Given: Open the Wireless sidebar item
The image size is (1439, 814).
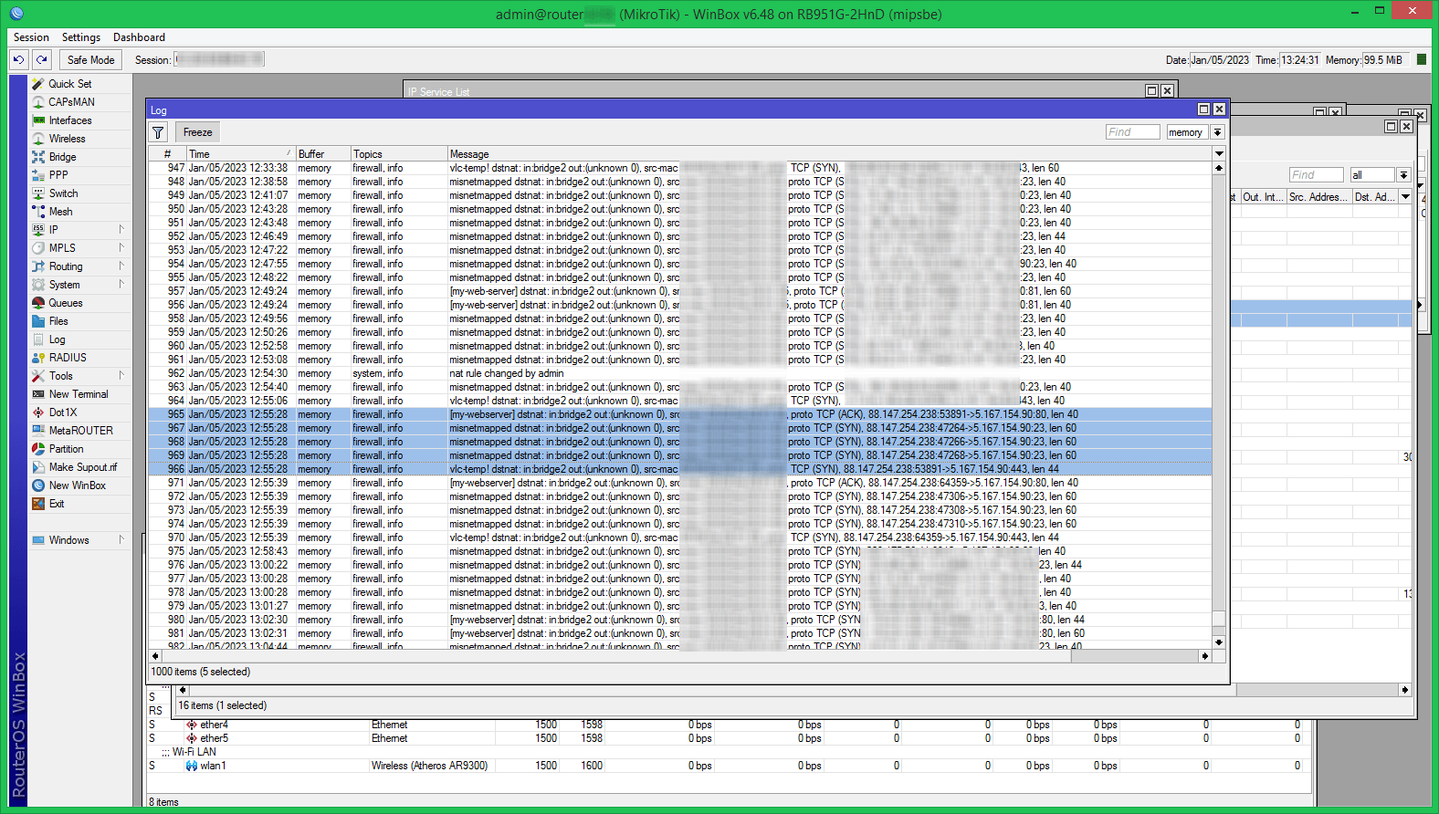Looking at the screenshot, I should pyautogui.click(x=67, y=139).
